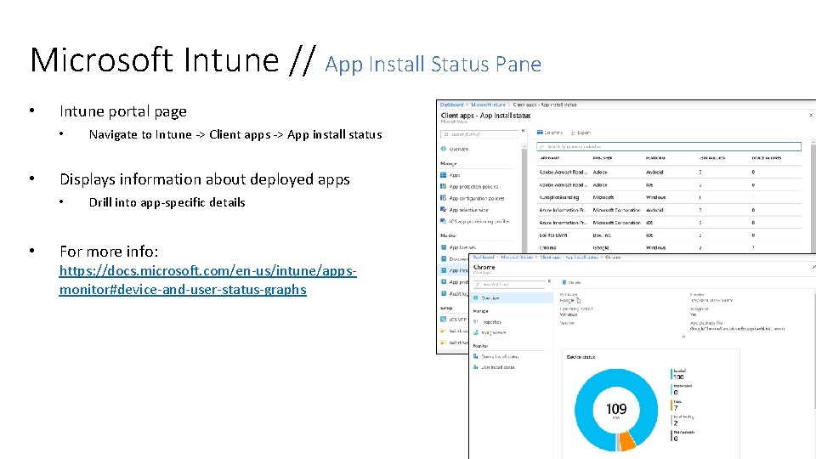
Task: Click Install pending 2 legend entry
Action: [683, 421]
